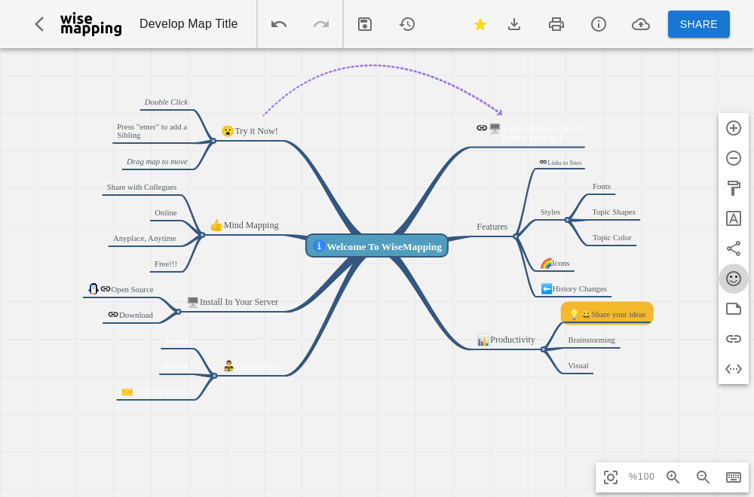Delete topic with the minus circle icon
The image size is (754, 497).
click(x=734, y=158)
